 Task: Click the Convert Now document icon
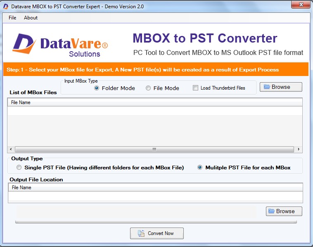(141, 233)
